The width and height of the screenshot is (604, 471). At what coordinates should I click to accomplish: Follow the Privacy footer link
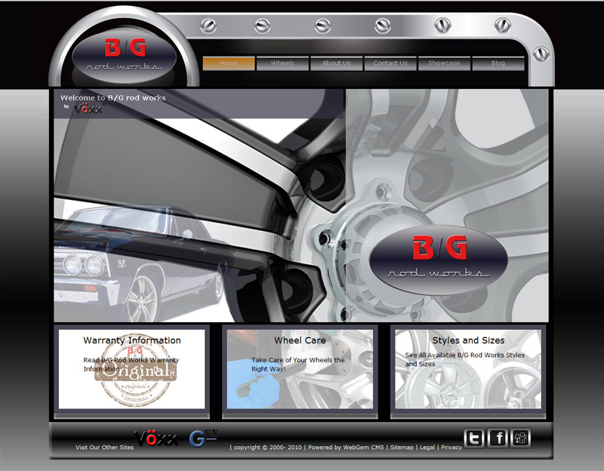tap(451, 447)
